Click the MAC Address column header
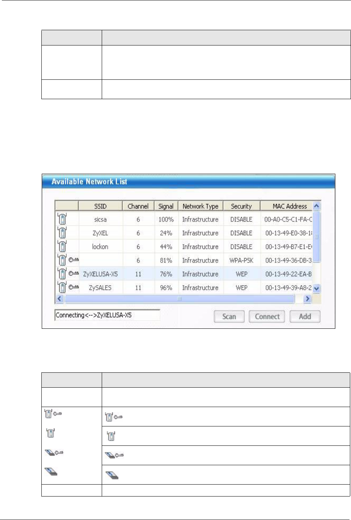 coord(286,206)
